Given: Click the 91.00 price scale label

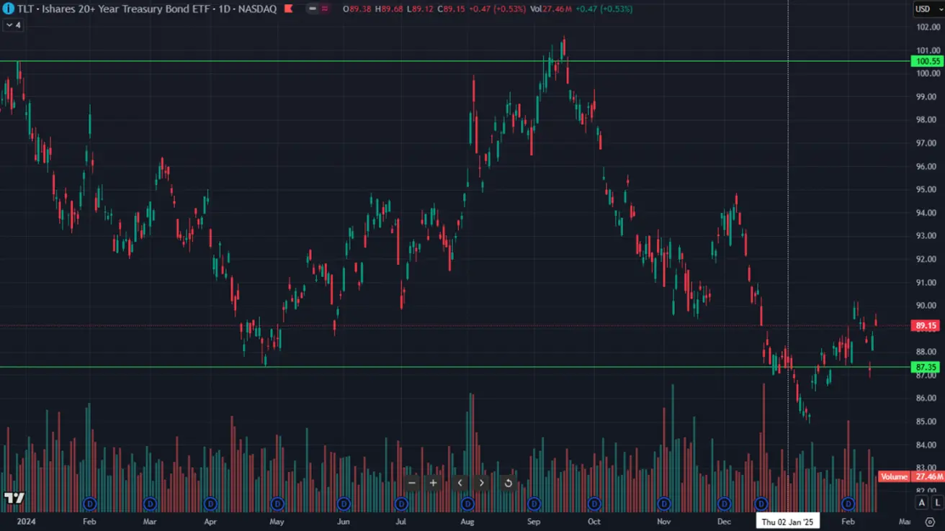Looking at the screenshot, I should (928, 283).
